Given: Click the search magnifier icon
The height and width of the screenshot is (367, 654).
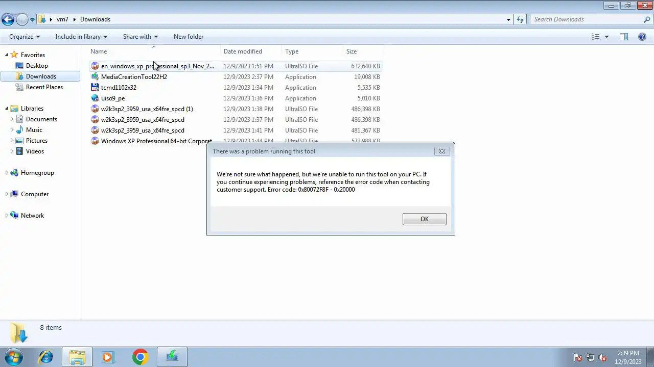Looking at the screenshot, I should 647,19.
